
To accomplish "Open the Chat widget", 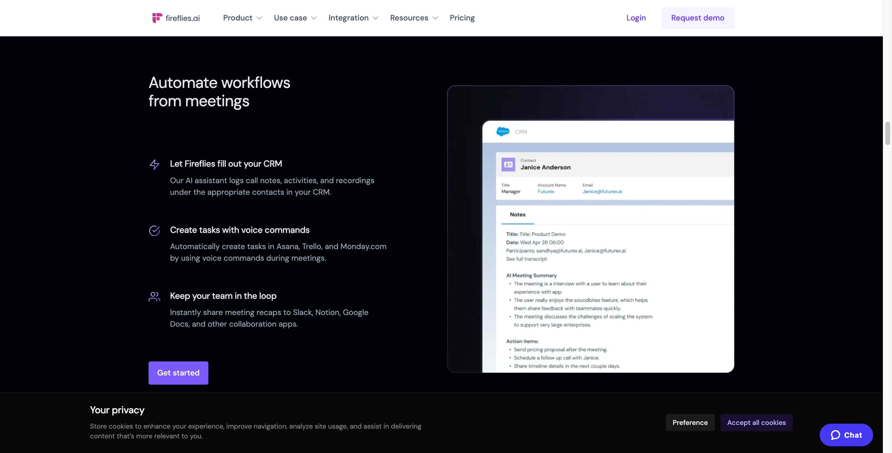I will [846, 435].
